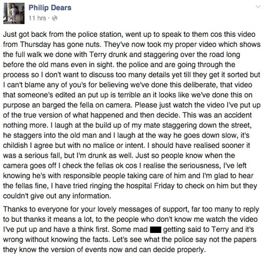Click the black censored word box

pyautogui.click(x=156, y=230)
